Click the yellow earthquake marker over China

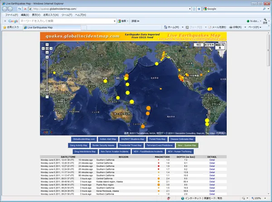pos(105,82)
